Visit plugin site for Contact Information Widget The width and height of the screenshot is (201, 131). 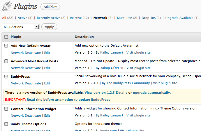point(138,115)
